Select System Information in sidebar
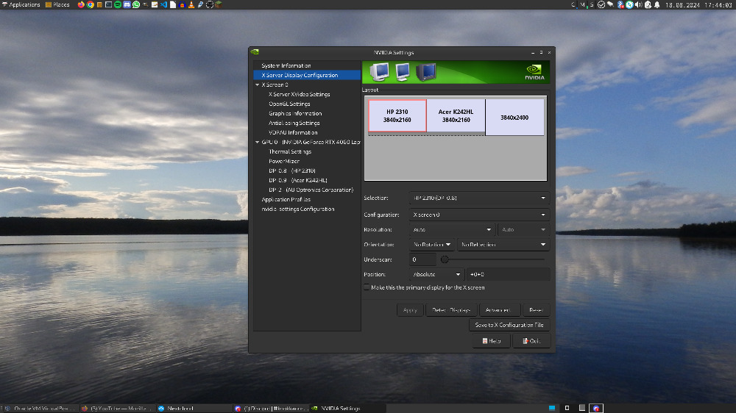The width and height of the screenshot is (736, 413). tap(286, 65)
